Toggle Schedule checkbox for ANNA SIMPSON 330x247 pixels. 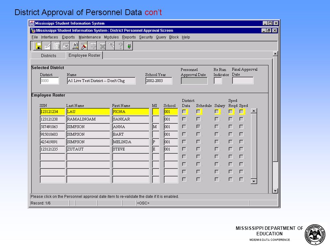(x=198, y=127)
